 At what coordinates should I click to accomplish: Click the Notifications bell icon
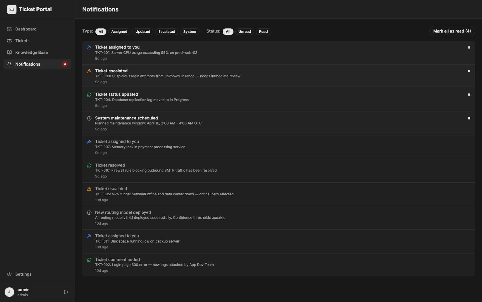click(x=9, y=64)
